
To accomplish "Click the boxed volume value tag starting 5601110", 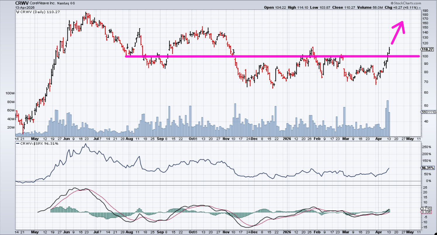I will pyautogui.click(x=429, y=112).
